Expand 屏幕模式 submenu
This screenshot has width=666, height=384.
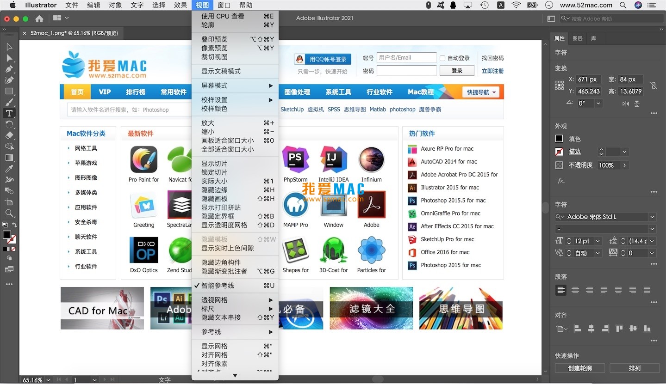[x=235, y=85]
